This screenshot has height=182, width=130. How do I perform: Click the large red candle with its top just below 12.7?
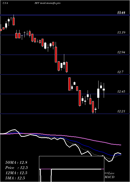click(x=69, y=84)
